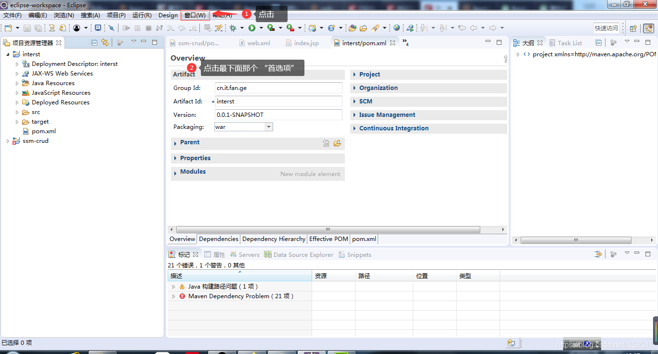The width and height of the screenshot is (658, 354).
Task: Click the Suspend debug icon
Action: (137, 28)
